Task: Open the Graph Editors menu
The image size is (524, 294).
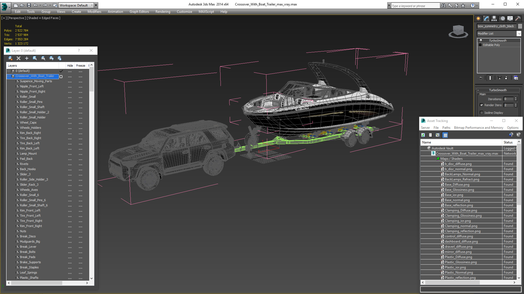Action: click(x=139, y=12)
